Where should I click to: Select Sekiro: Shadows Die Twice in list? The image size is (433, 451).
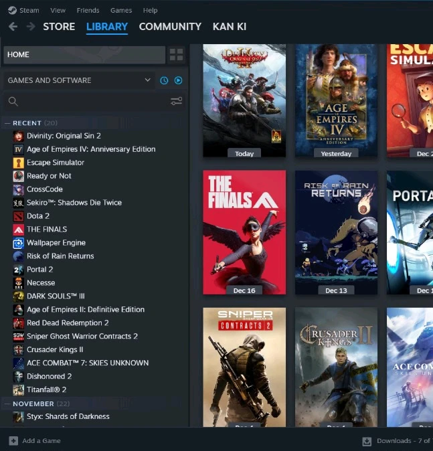coord(74,203)
